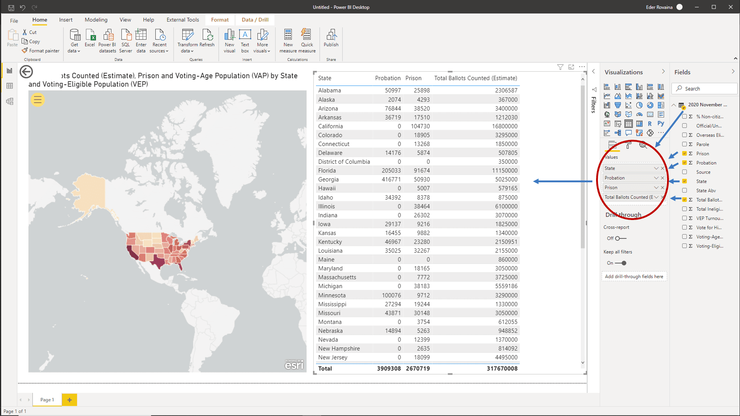The width and height of the screenshot is (740, 416).
Task: Select the Pie chart visualization icon
Action: click(639, 105)
